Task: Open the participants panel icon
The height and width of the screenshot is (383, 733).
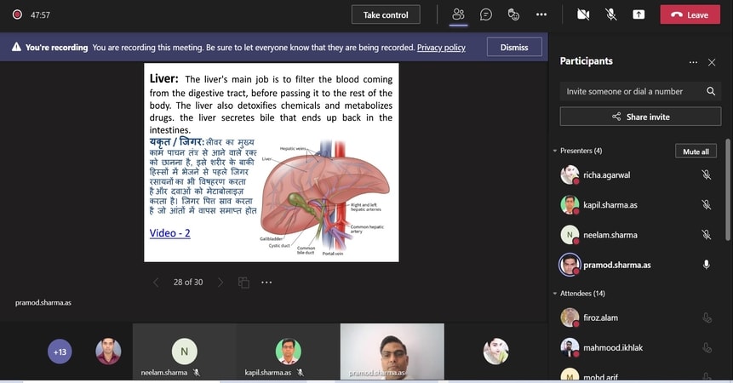Action: 458,14
